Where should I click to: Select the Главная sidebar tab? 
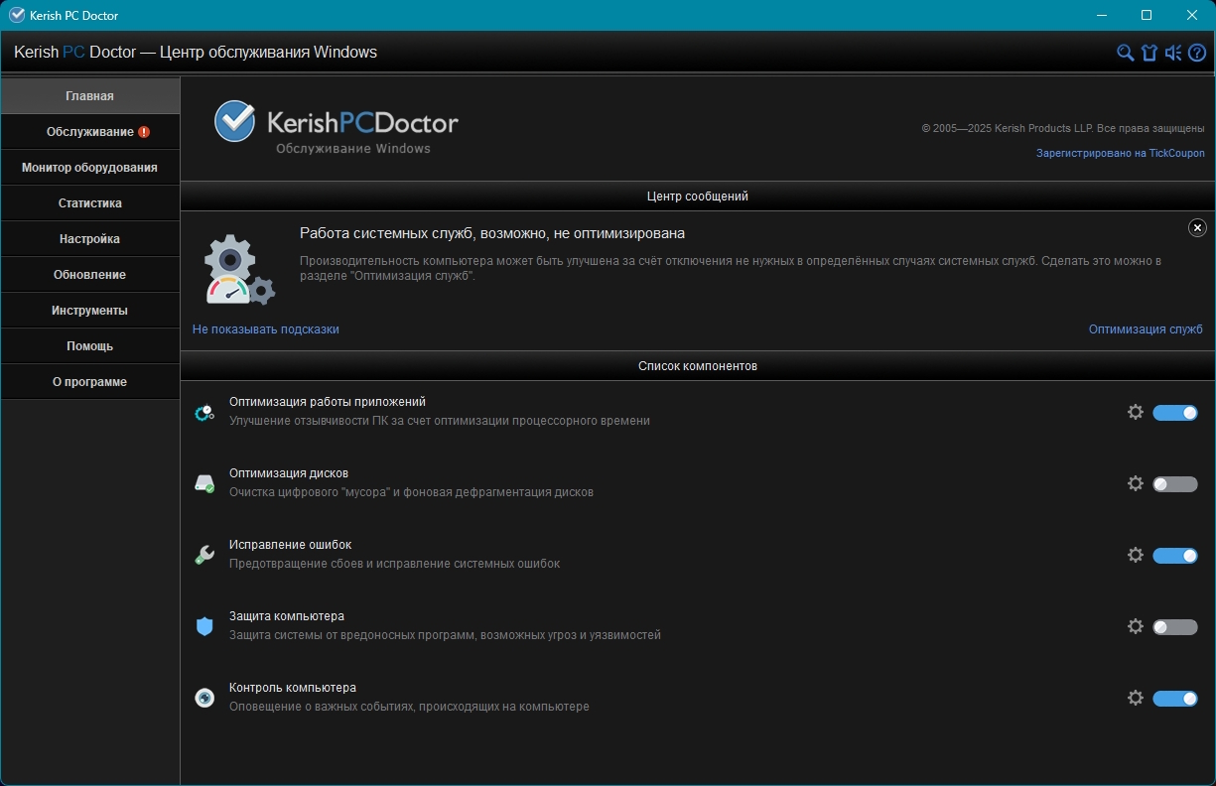(x=90, y=96)
